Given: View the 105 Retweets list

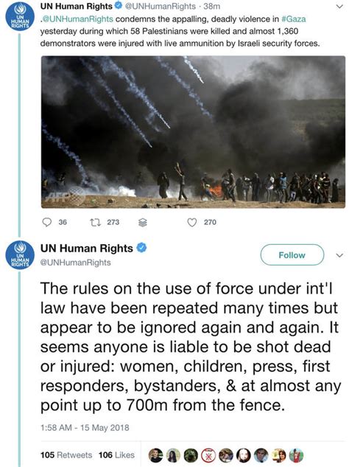Looking at the screenshot, I should pos(66,455).
